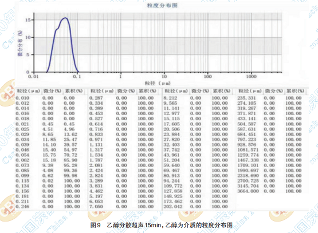Click the x-axis tick label 100
This screenshot has height=233, width=318.
[x=207, y=76]
